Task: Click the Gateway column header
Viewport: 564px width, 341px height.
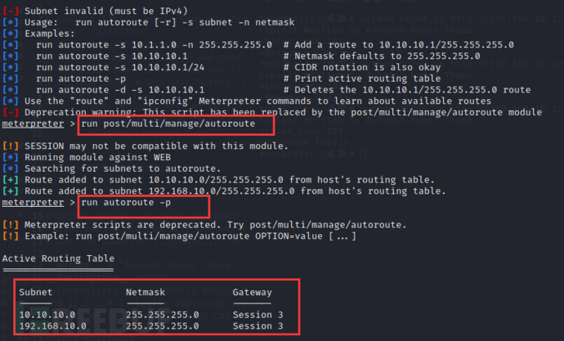Action: pos(252,293)
